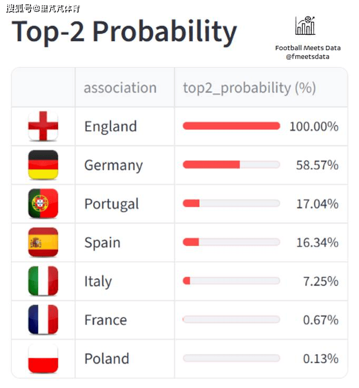359x388 pixels.
Task: Click the Italy flag icon
Action: 43,281
